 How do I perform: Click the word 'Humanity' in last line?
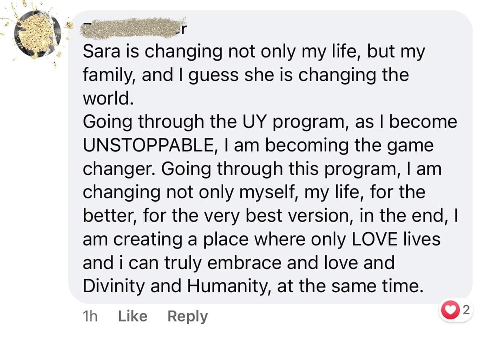(228, 287)
